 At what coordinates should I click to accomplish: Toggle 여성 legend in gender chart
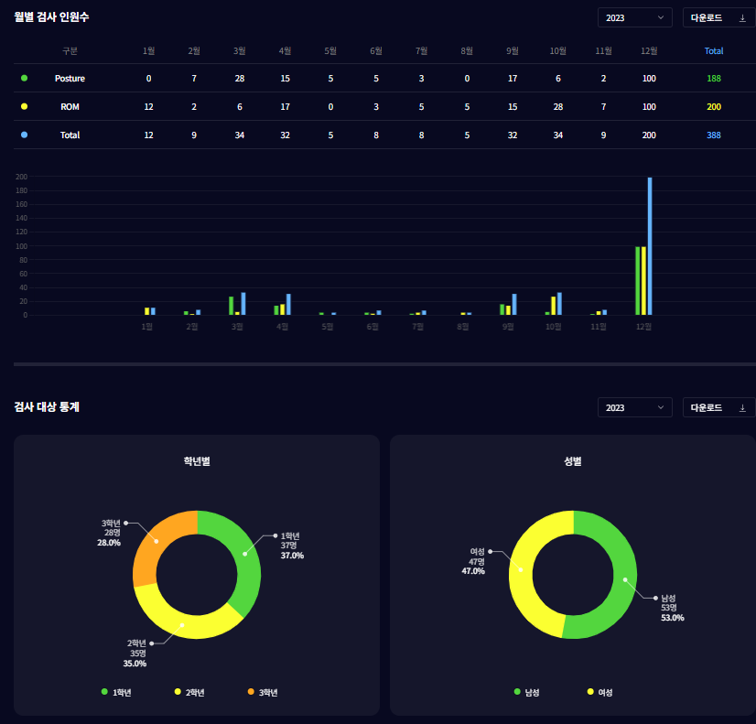pos(599,692)
